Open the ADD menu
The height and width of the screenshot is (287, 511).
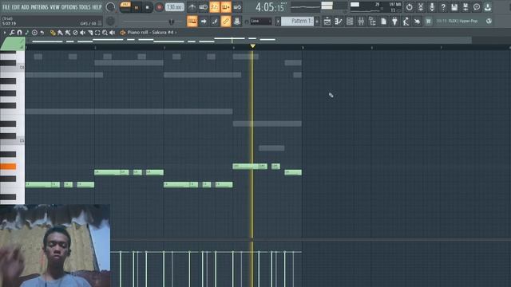tap(25, 7)
